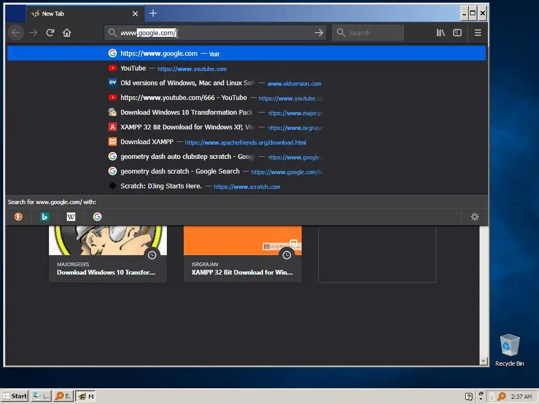Click the taskbar item labeled E.
Screen dimensions: 539x404
[x=63, y=396]
